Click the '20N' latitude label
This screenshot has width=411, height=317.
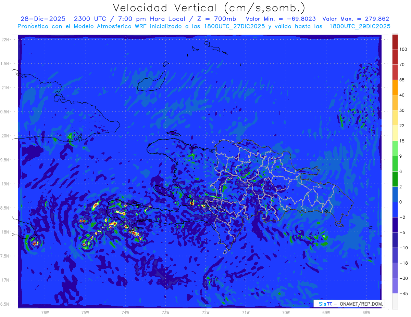point(5,136)
